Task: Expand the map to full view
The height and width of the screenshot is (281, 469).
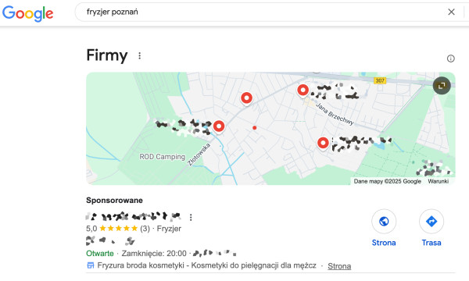Action: (442, 86)
